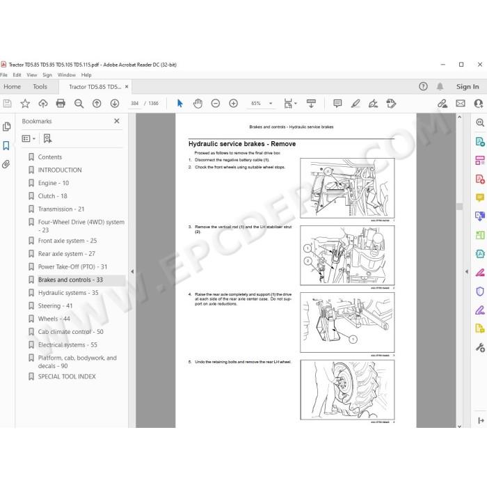Toggle page thumbnails panel icon

pos(6,127)
